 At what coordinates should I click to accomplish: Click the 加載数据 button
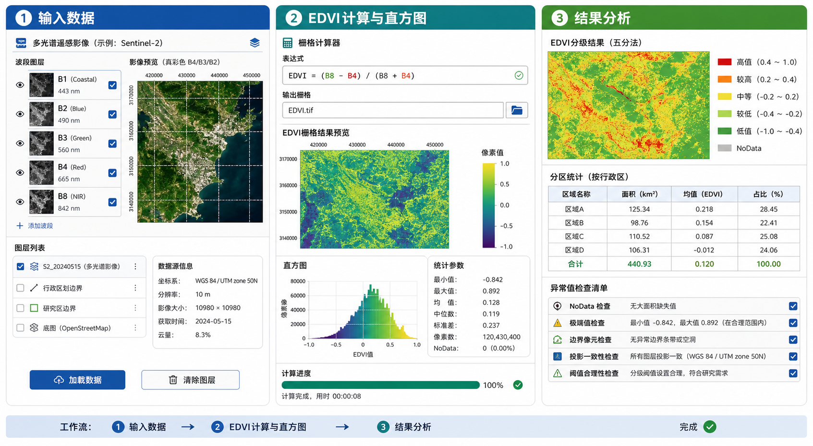coord(77,380)
